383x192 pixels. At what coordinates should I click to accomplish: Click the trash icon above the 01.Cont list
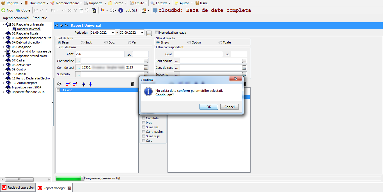coord(132,84)
